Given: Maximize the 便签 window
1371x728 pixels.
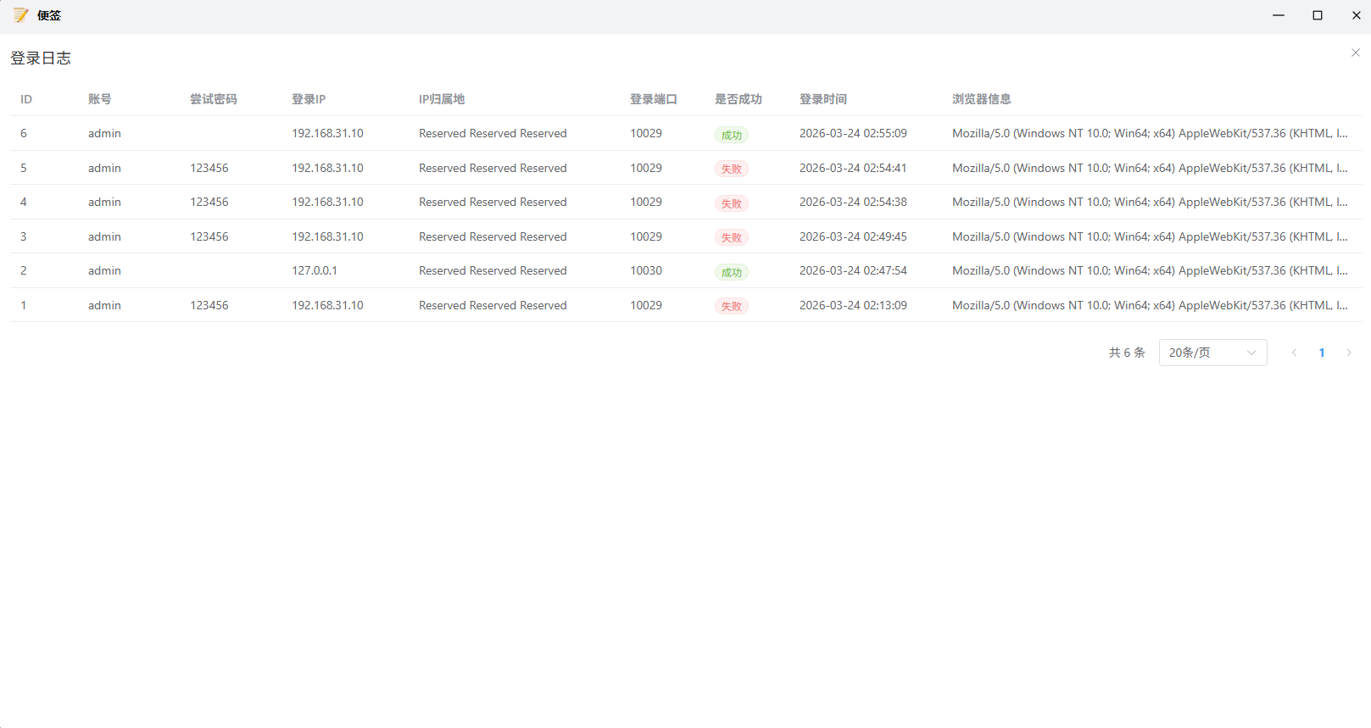Looking at the screenshot, I should pos(1318,15).
